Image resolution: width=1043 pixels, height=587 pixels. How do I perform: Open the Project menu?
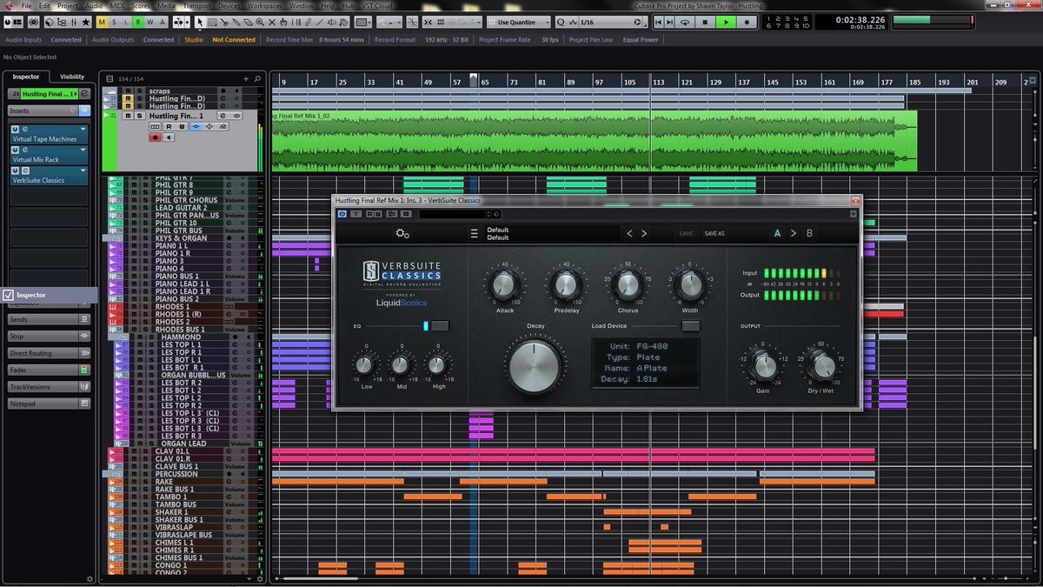click(68, 6)
